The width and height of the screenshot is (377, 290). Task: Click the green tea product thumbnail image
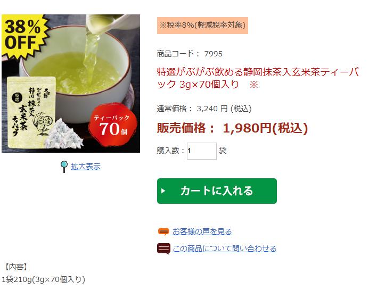click(x=71, y=84)
